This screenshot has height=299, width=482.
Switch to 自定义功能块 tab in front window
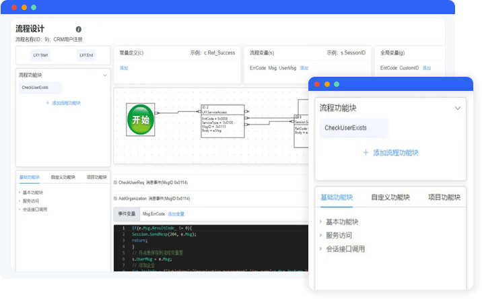[x=390, y=197]
